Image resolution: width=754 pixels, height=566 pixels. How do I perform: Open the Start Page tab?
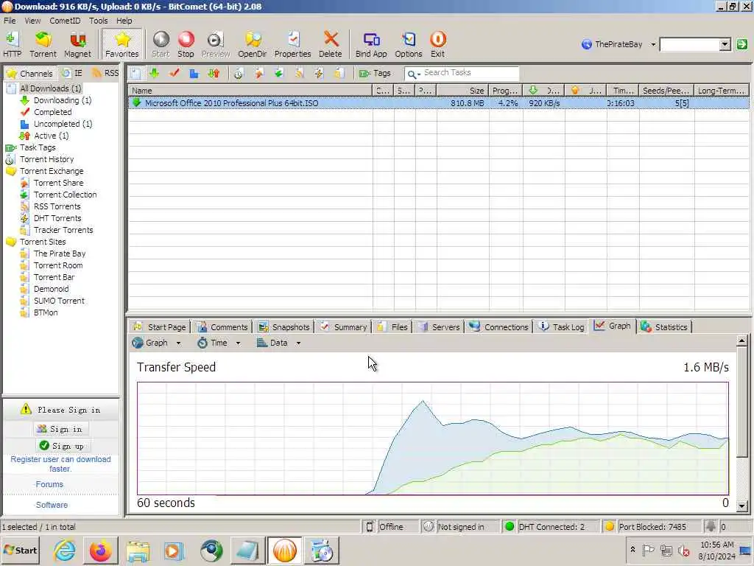[160, 326]
